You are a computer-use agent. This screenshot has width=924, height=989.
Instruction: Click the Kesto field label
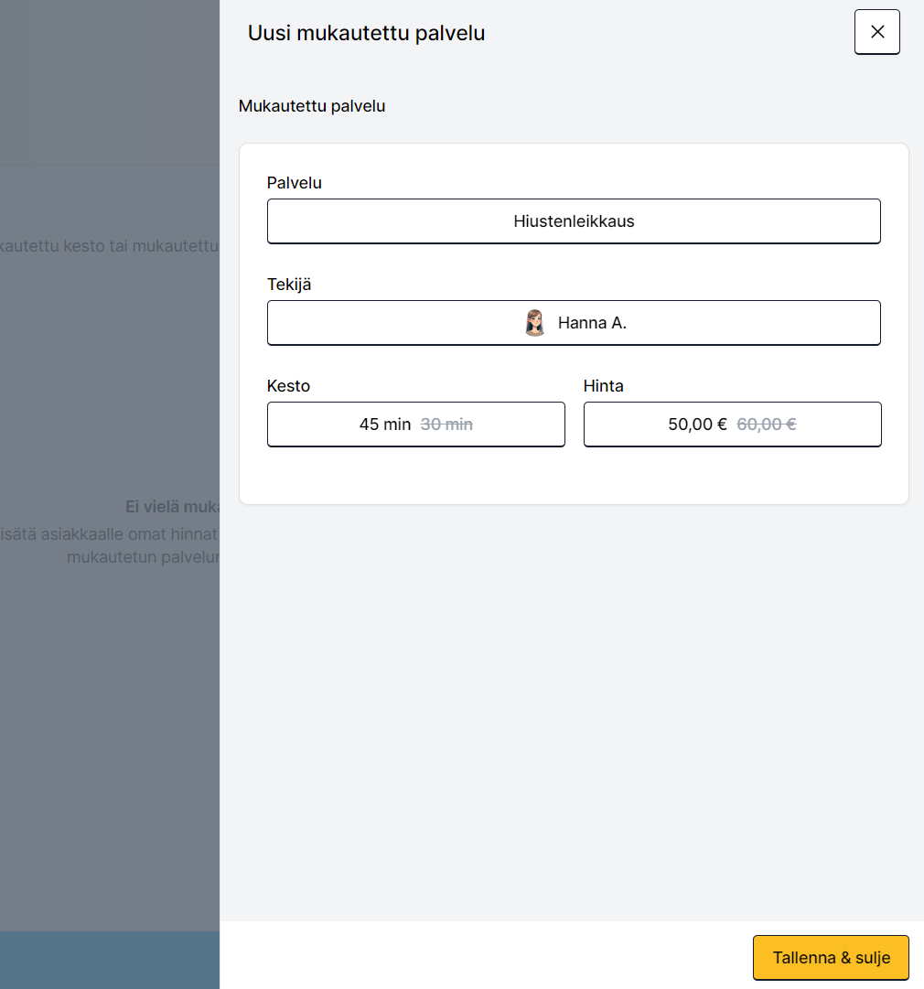click(x=288, y=386)
